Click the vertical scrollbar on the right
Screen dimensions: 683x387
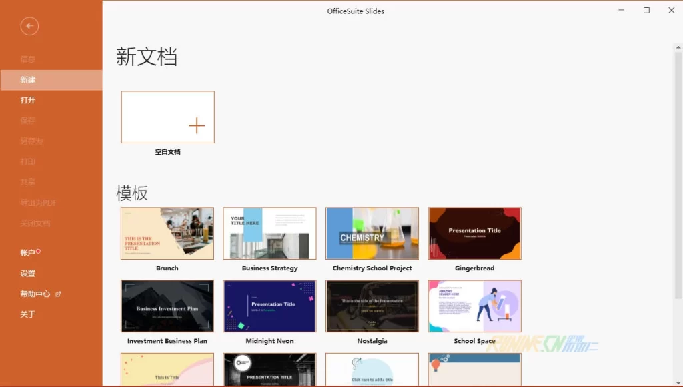tap(678, 167)
